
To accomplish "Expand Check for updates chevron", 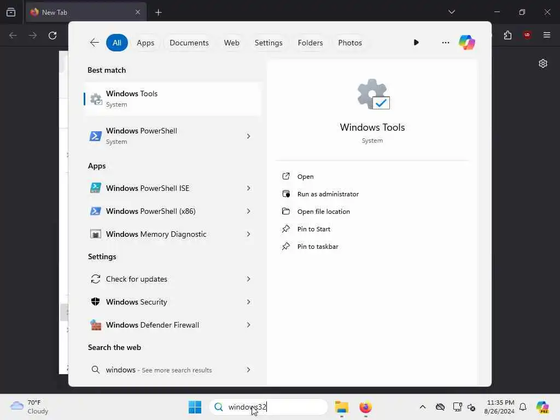I will click(249, 279).
